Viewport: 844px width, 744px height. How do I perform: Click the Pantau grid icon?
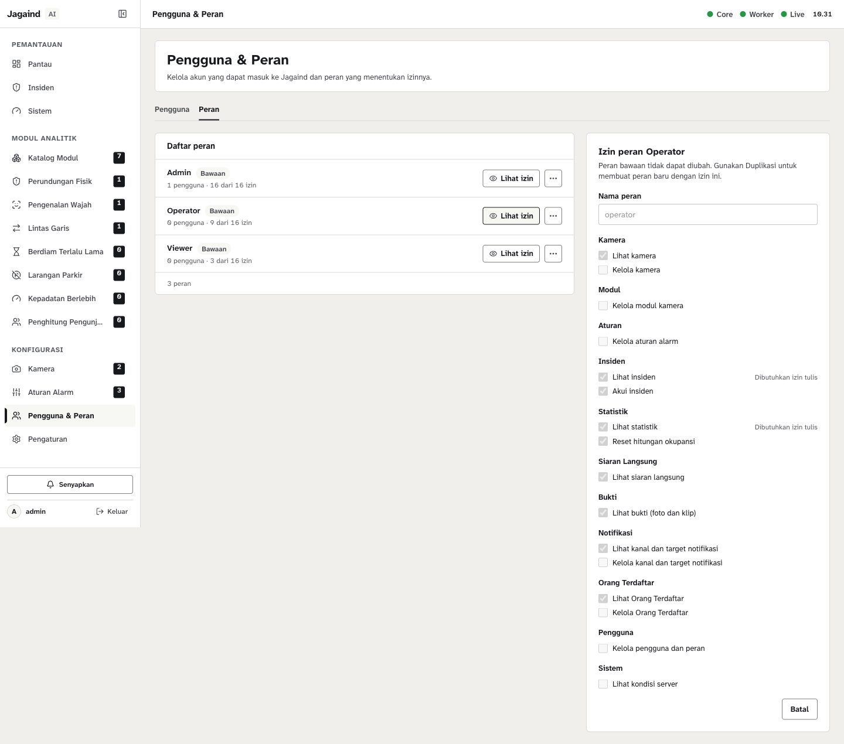tap(16, 64)
